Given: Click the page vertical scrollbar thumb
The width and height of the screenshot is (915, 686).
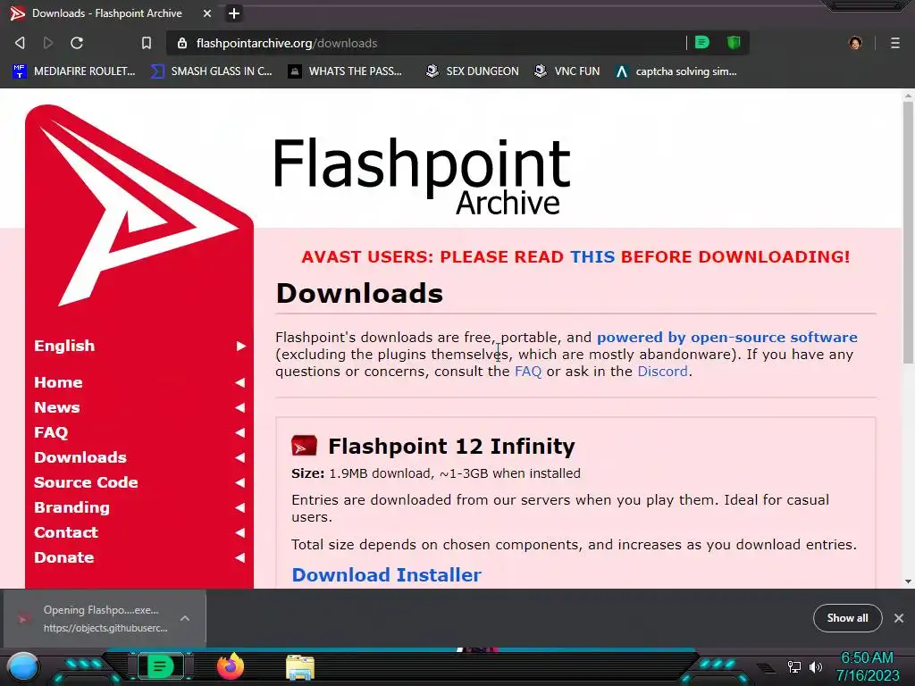Looking at the screenshot, I should (908, 233).
